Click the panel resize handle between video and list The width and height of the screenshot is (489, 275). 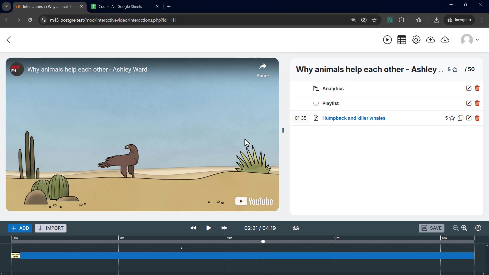[283, 131]
